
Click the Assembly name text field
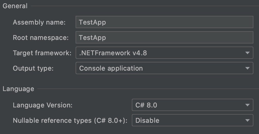[x=164, y=22]
